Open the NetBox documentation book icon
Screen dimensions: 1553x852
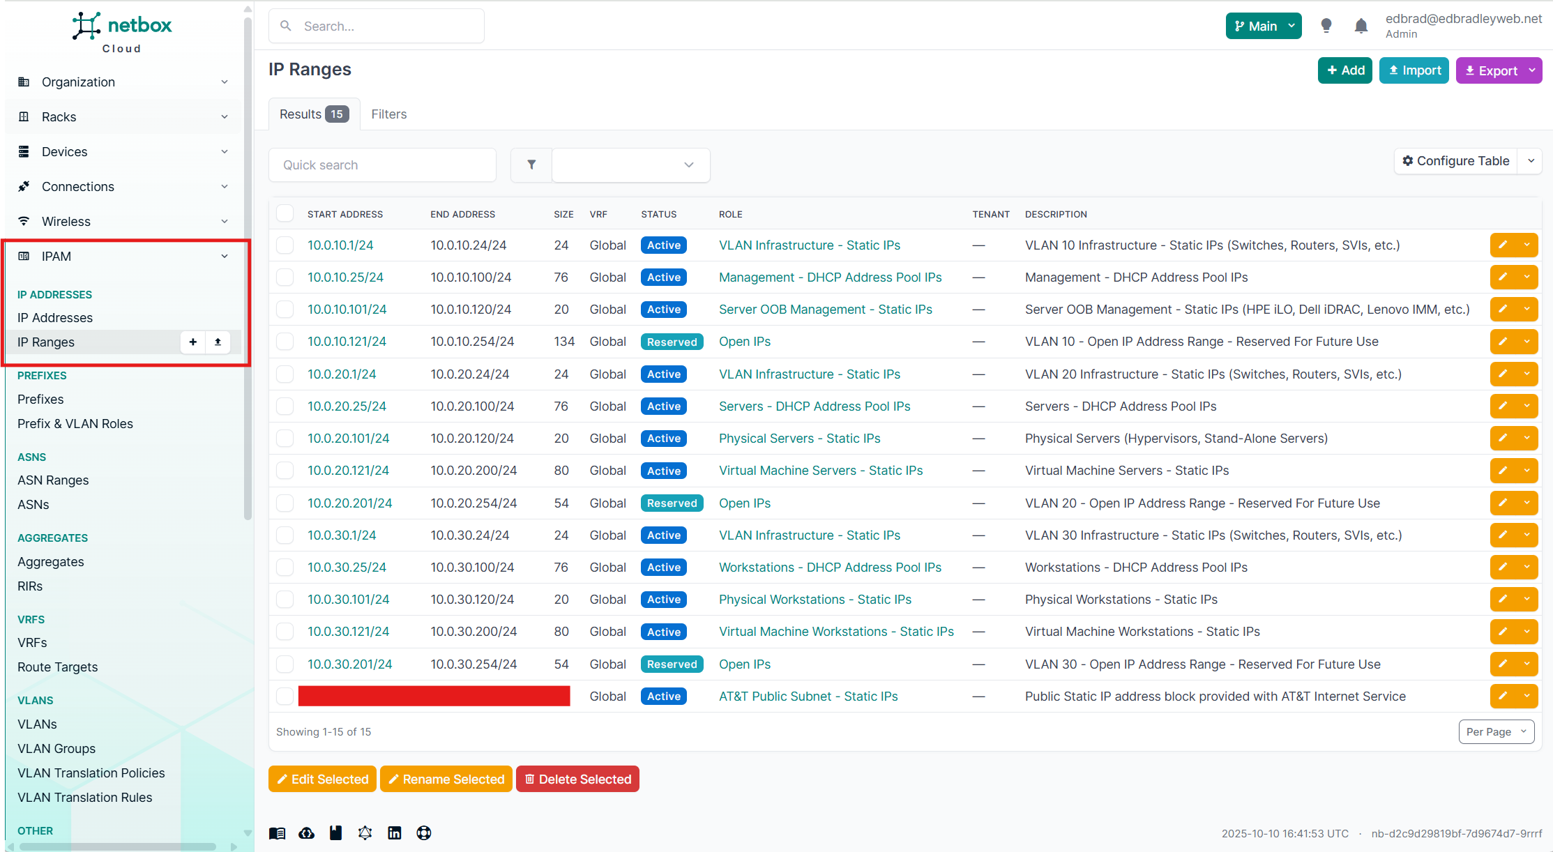[x=277, y=833]
